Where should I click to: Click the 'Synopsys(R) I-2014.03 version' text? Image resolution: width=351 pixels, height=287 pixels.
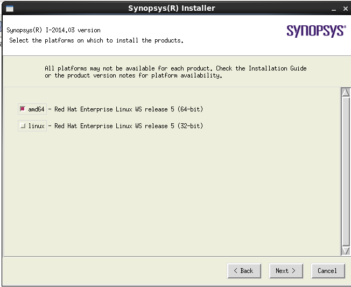click(x=53, y=30)
